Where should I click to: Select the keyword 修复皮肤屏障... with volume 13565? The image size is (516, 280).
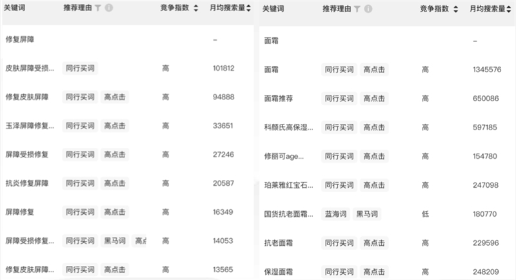tap(30, 270)
